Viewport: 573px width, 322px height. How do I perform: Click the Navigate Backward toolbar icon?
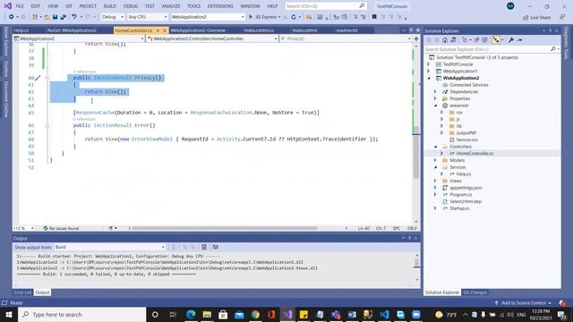(x=11, y=17)
